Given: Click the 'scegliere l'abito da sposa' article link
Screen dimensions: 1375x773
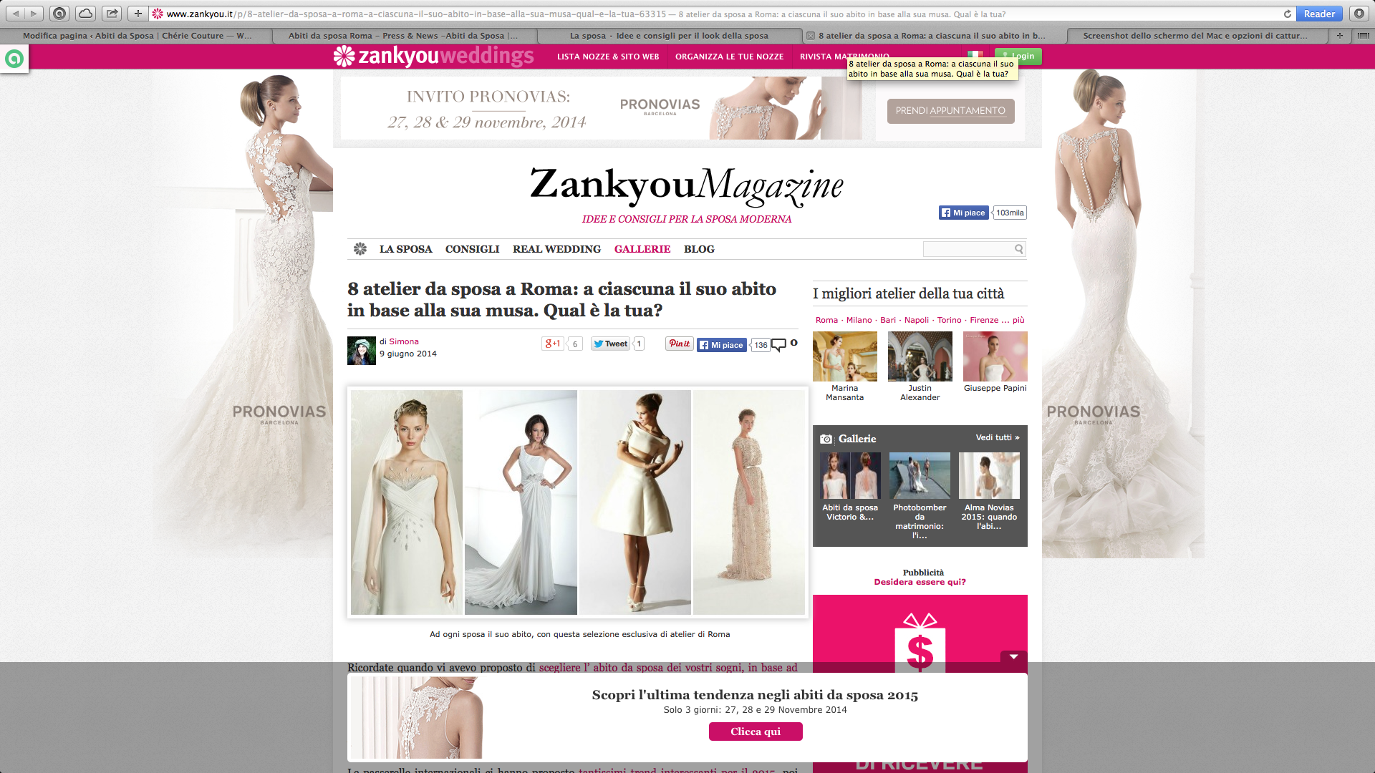Looking at the screenshot, I should click(668, 667).
